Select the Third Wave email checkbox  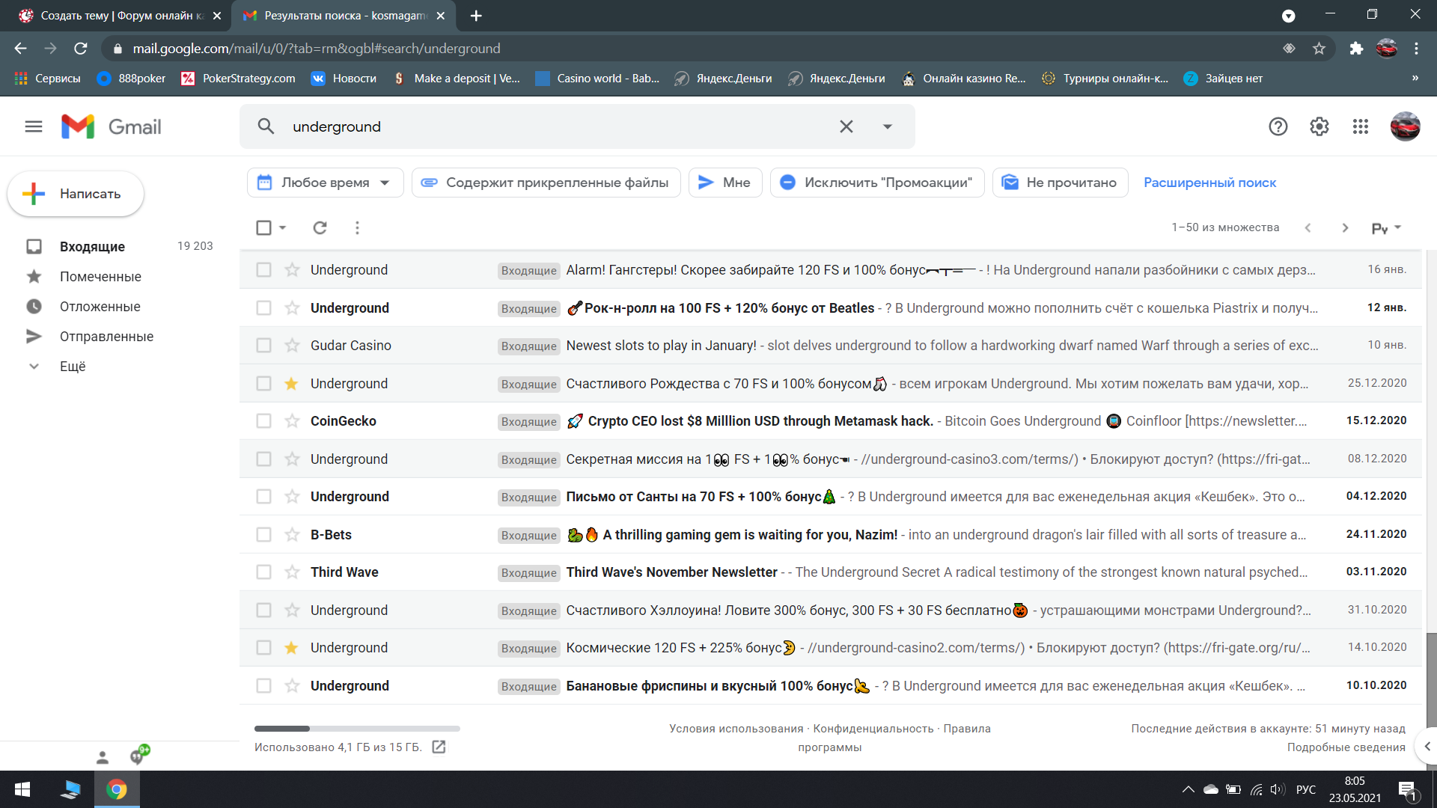[263, 572]
